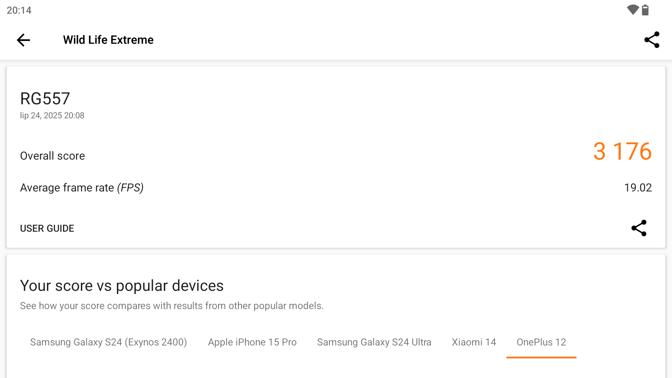This screenshot has height=378, width=672.
Task: Tap the overall score 3 176
Action: coord(622,151)
